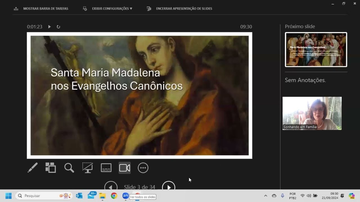Click the next slide preview thumbnail
This screenshot has width=360, height=202.
(316, 50)
